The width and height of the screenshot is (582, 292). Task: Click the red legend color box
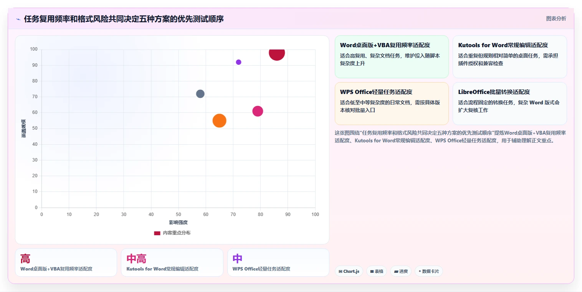tap(157, 233)
